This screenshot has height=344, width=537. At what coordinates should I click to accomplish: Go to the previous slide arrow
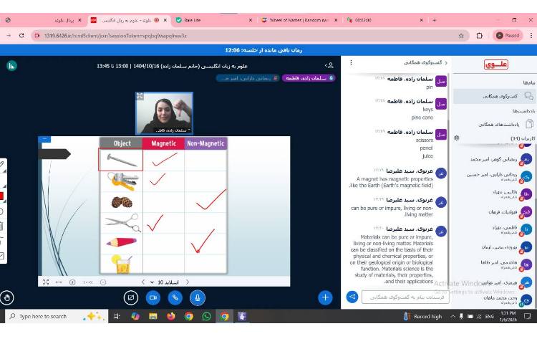[x=143, y=282]
